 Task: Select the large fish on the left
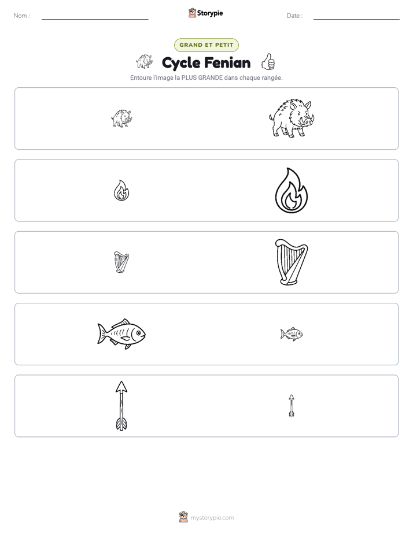[121, 334]
